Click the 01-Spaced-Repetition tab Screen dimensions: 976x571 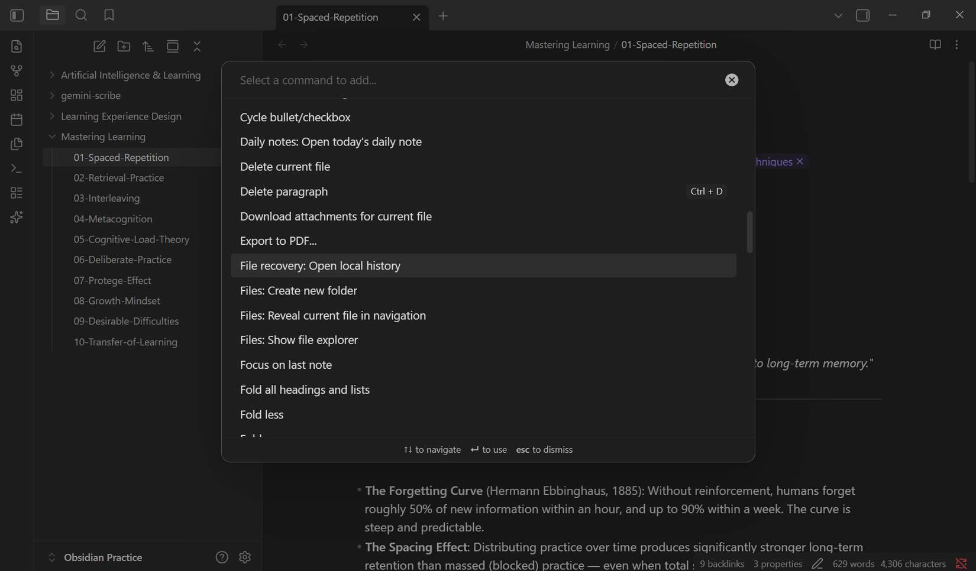tap(329, 17)
